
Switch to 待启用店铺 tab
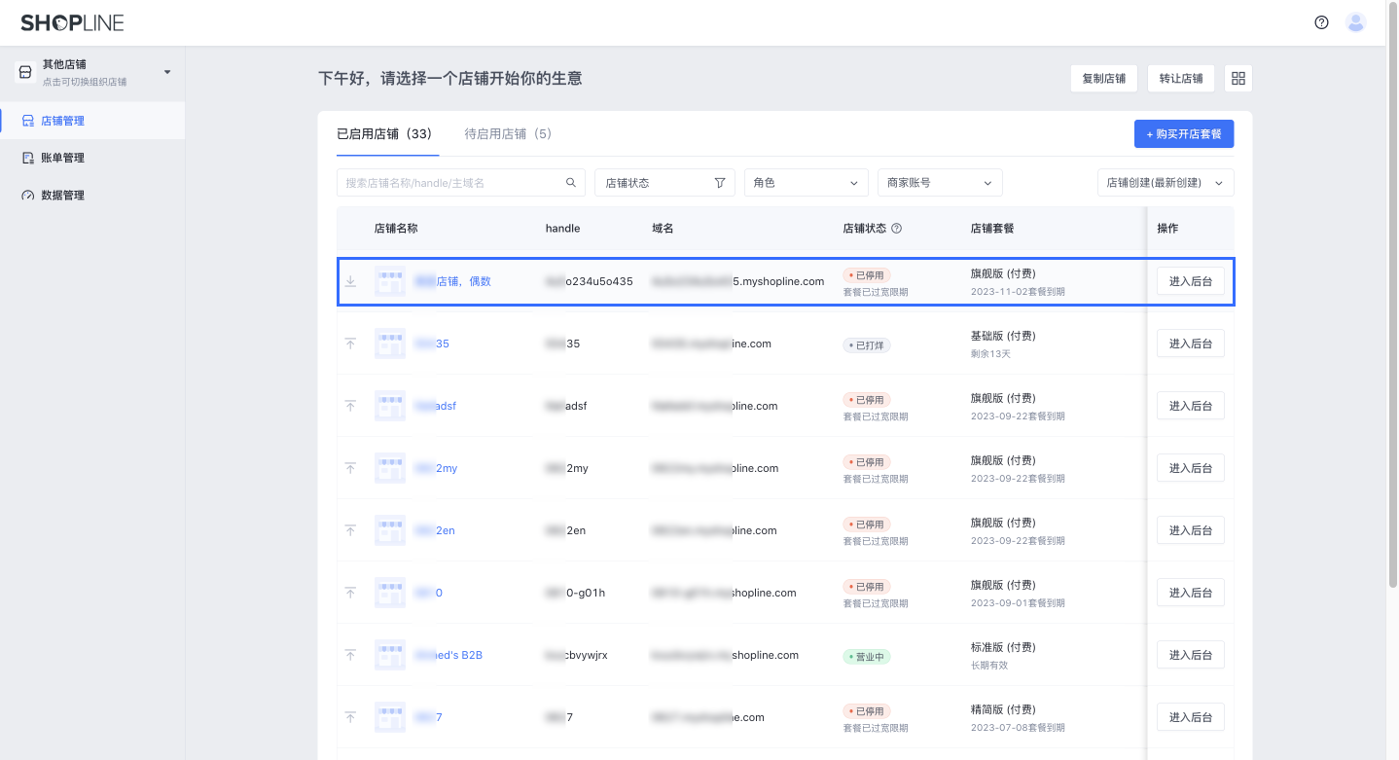tap(508, 133)
